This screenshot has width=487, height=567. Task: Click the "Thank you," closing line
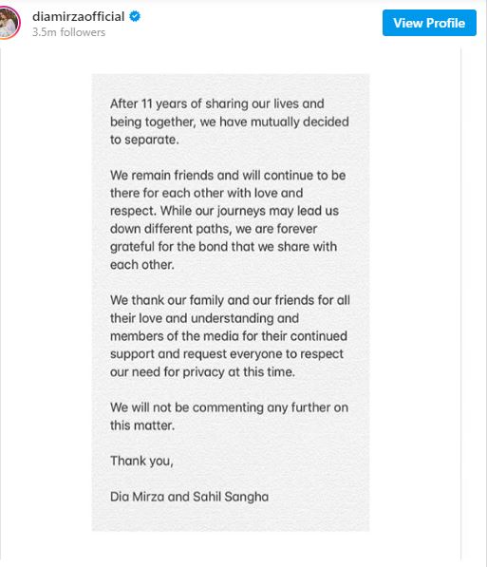pos(141,461)
